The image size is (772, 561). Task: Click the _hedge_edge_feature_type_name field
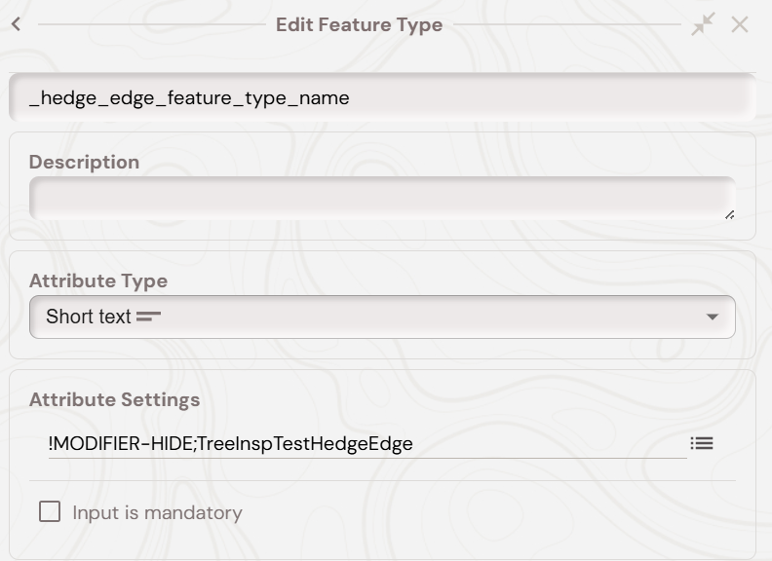[382, 97]
